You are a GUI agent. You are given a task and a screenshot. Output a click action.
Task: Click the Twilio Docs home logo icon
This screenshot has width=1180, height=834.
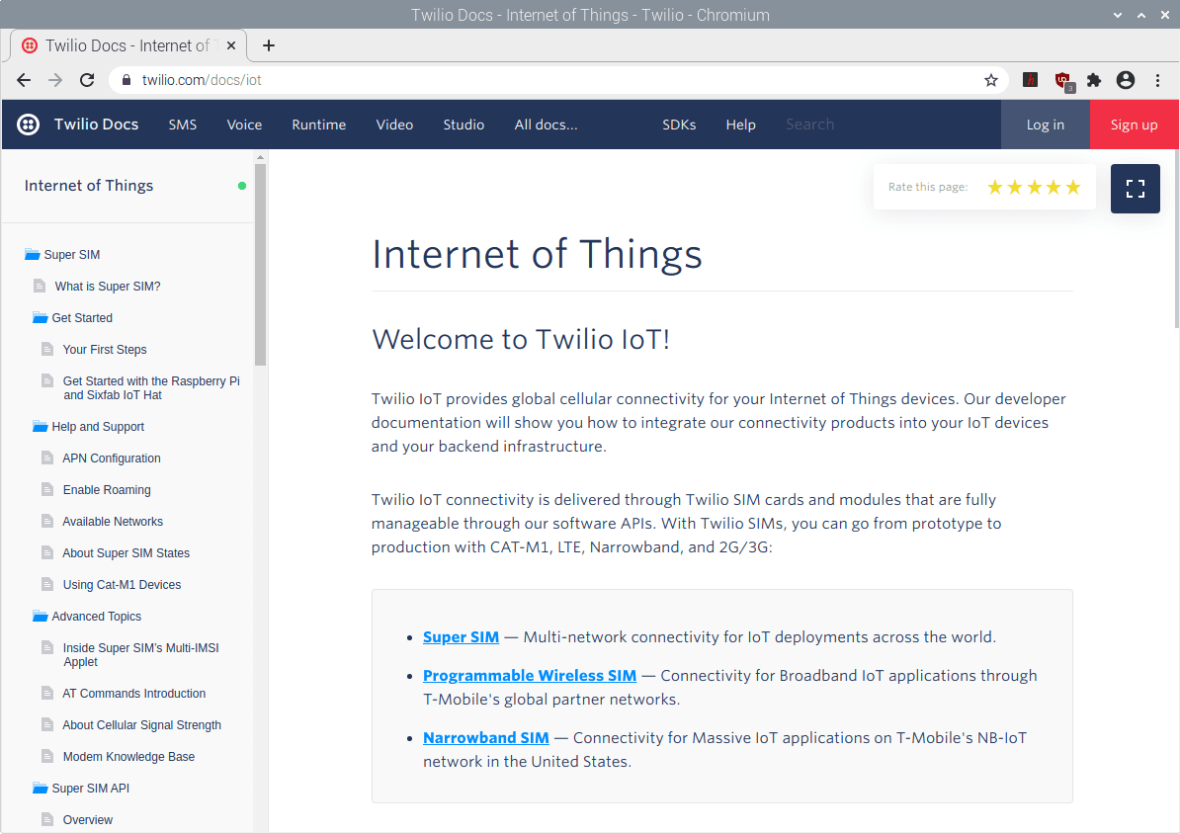28,124
